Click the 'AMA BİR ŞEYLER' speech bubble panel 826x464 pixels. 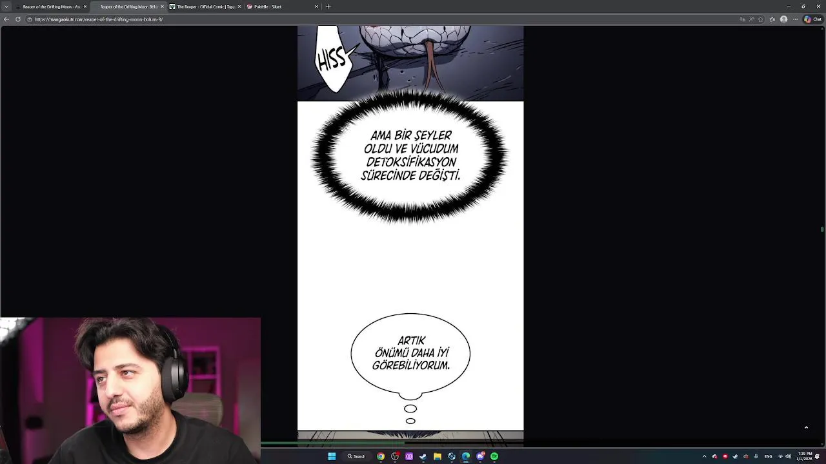click(410, 156)
